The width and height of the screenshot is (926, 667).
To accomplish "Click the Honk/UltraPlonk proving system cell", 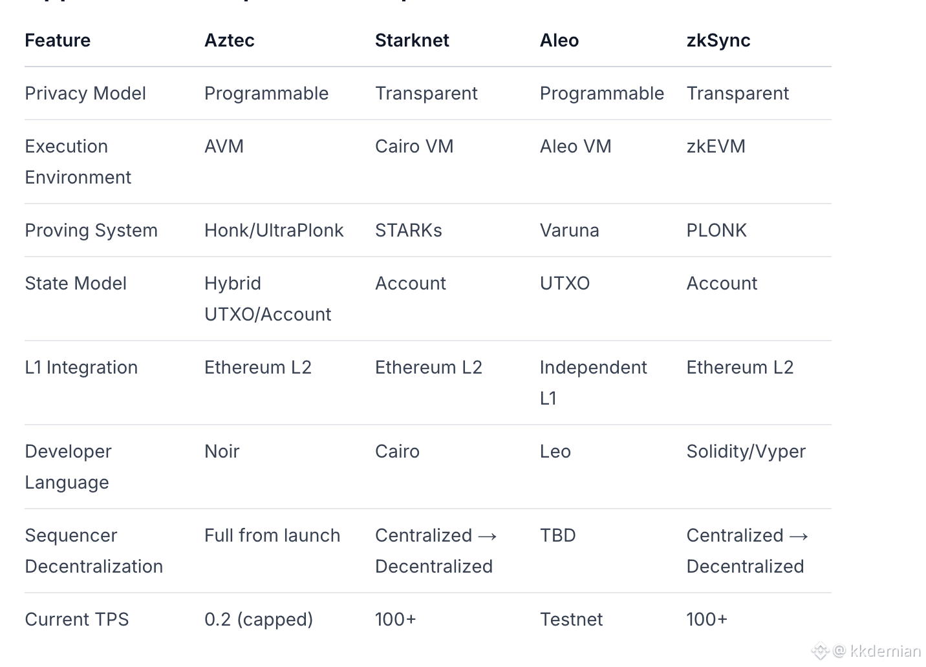I will (274, 230).
